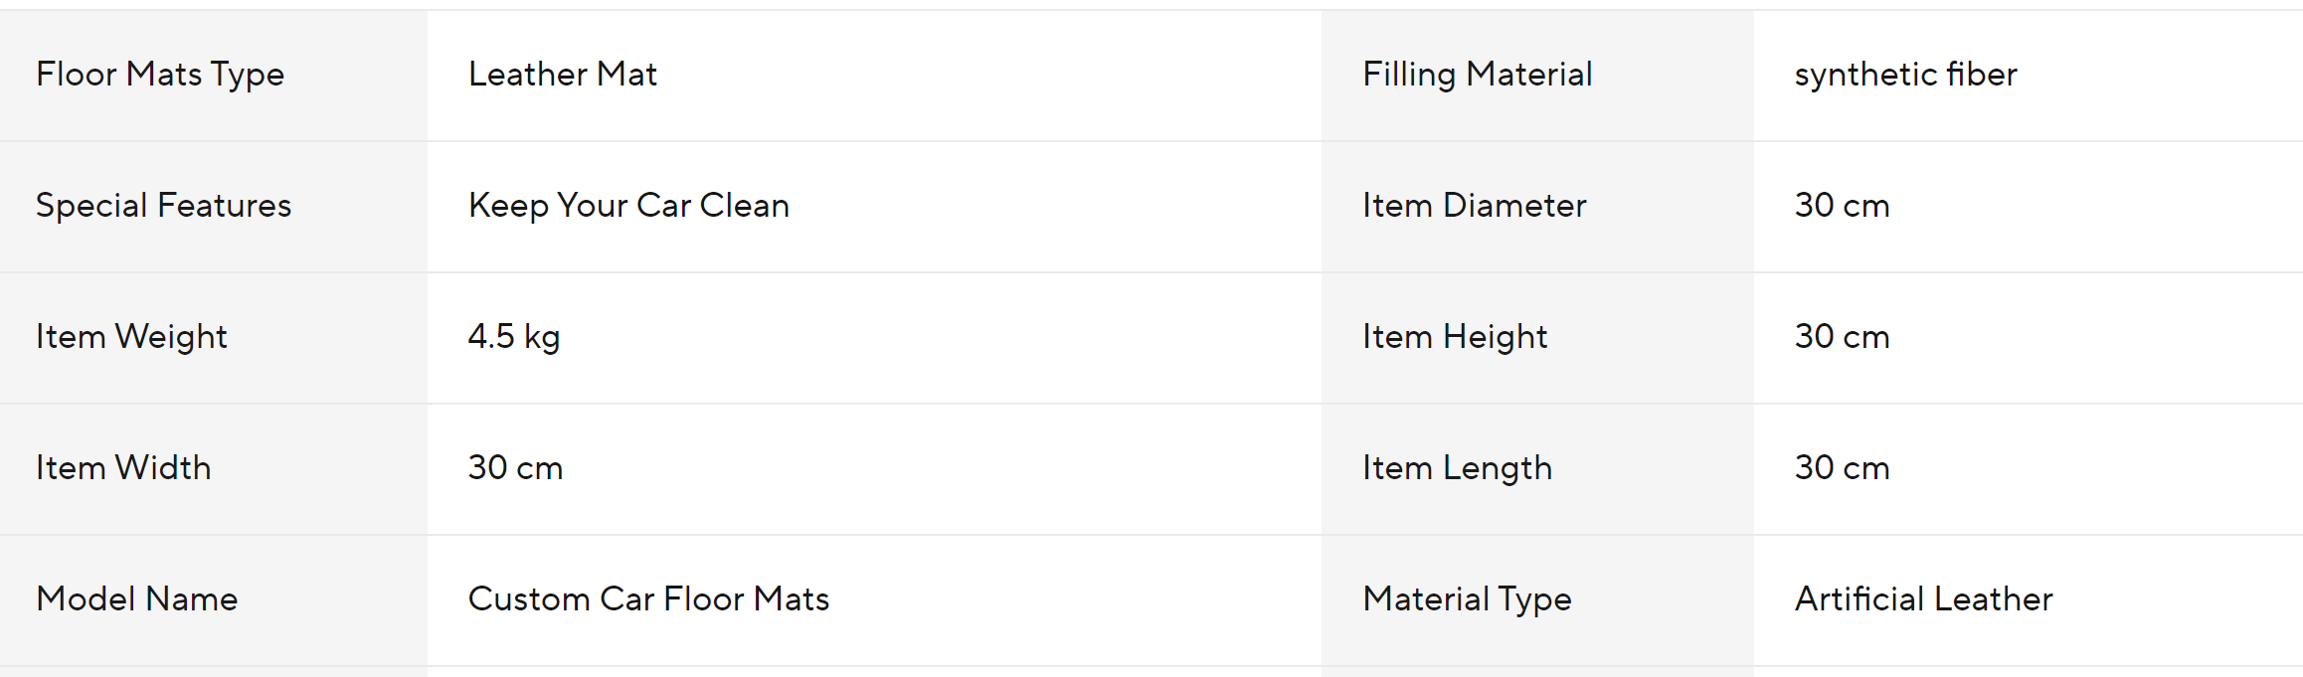Select Keep Your Car Clean text
Image resolution: width=2303 pixels, height=677 pixels.
point(629,206)
